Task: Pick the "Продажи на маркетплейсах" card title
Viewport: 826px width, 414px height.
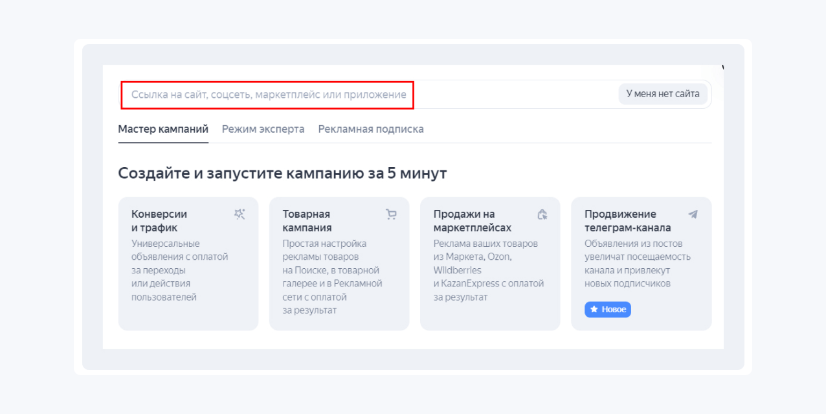Action: (473, 221)
